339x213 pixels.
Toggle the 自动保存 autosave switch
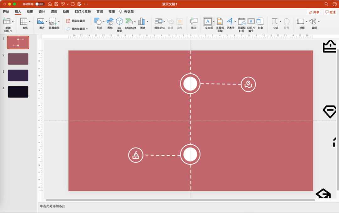click(40, 4)
